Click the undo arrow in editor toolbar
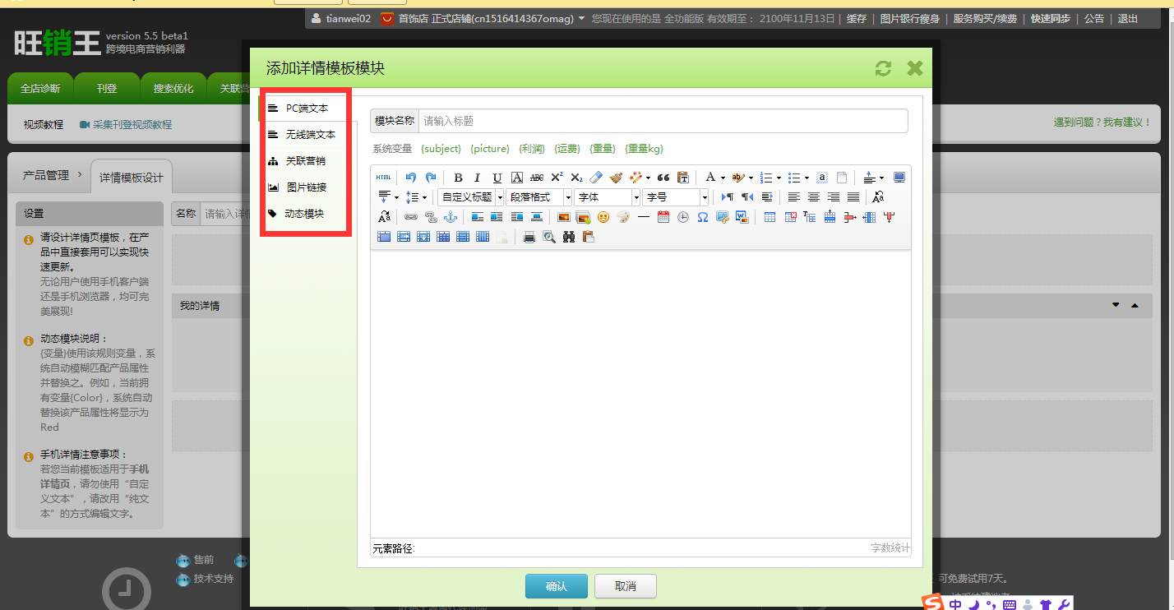 coord(411,178)
